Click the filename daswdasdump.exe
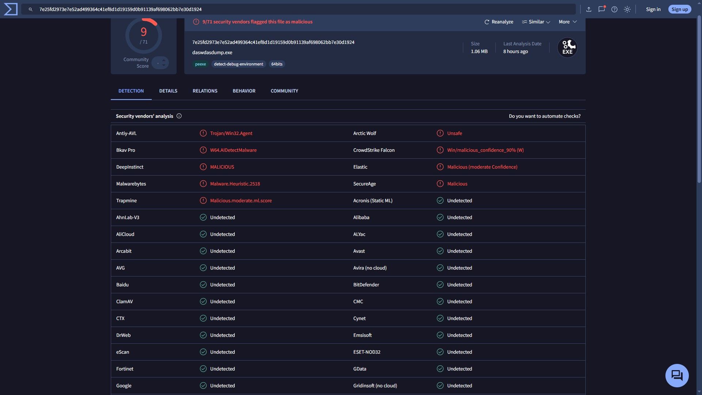Viewport: 702px width, 395px height. 212,52
